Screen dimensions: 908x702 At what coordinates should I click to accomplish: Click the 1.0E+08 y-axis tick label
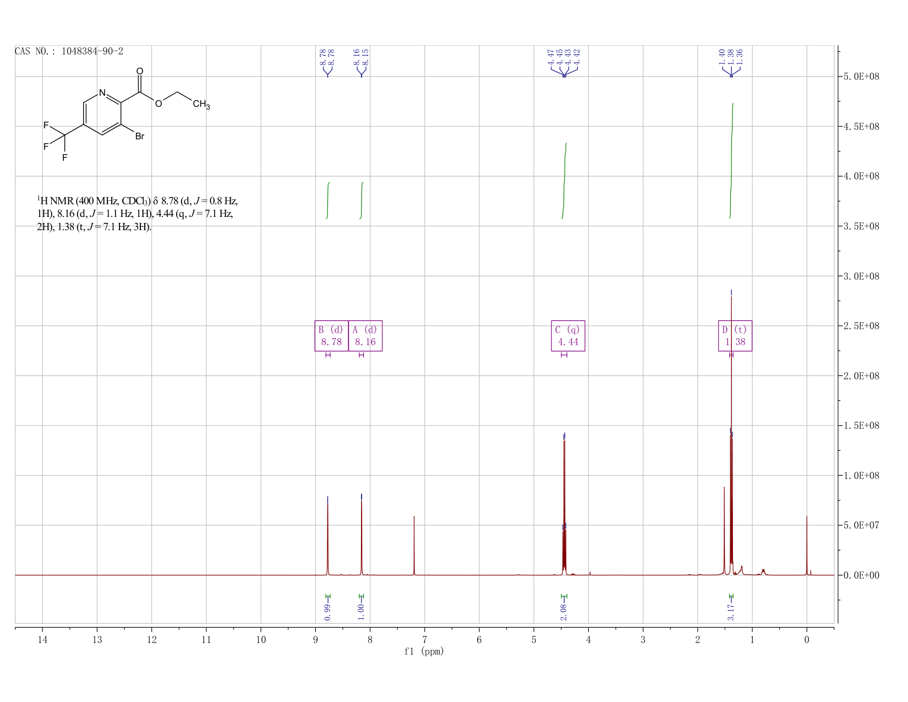861,476
